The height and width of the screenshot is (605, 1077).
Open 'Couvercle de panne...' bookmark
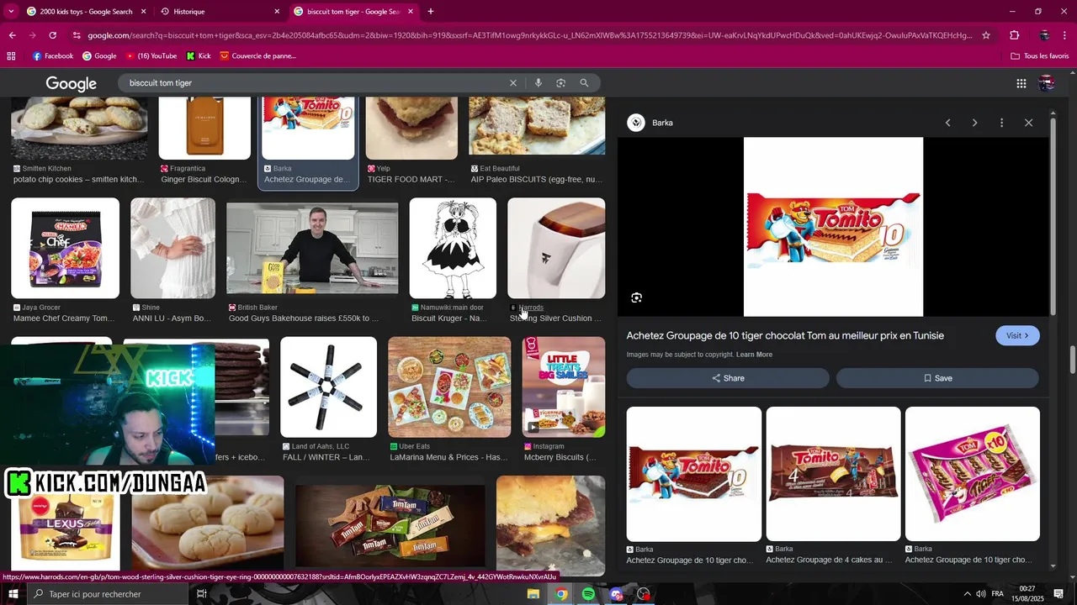tap(257, 56)
